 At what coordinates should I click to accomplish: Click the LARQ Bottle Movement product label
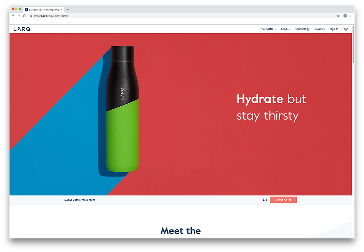click(x=80, y=200)
